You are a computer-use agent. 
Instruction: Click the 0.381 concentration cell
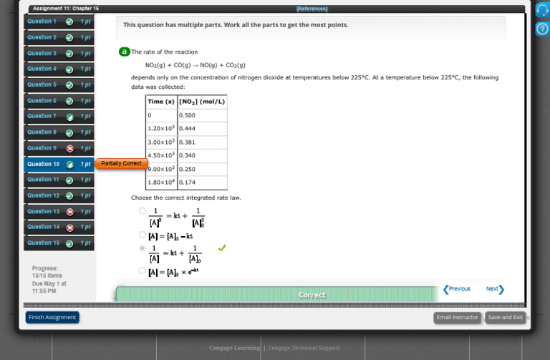click(203, 142)
